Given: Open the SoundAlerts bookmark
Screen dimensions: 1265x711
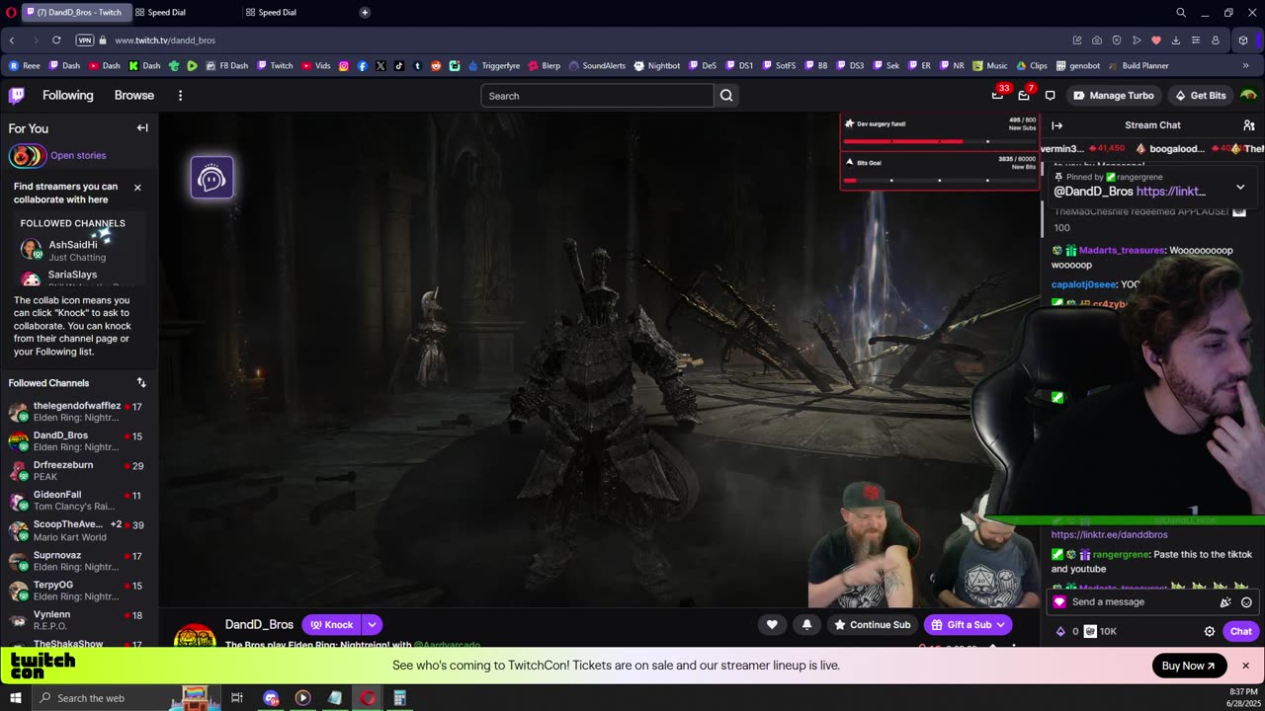Looking at the screenshot, I should [597, 65].
